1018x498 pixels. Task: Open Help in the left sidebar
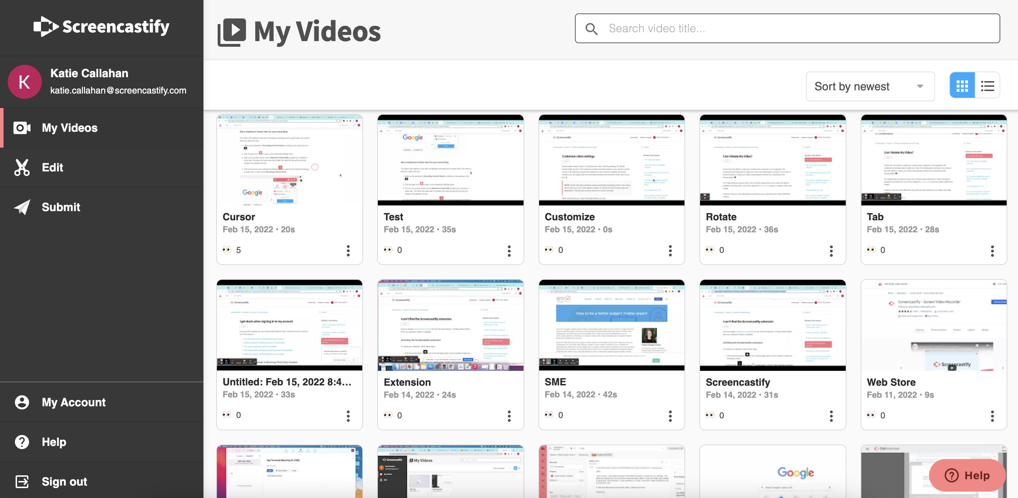102,442
